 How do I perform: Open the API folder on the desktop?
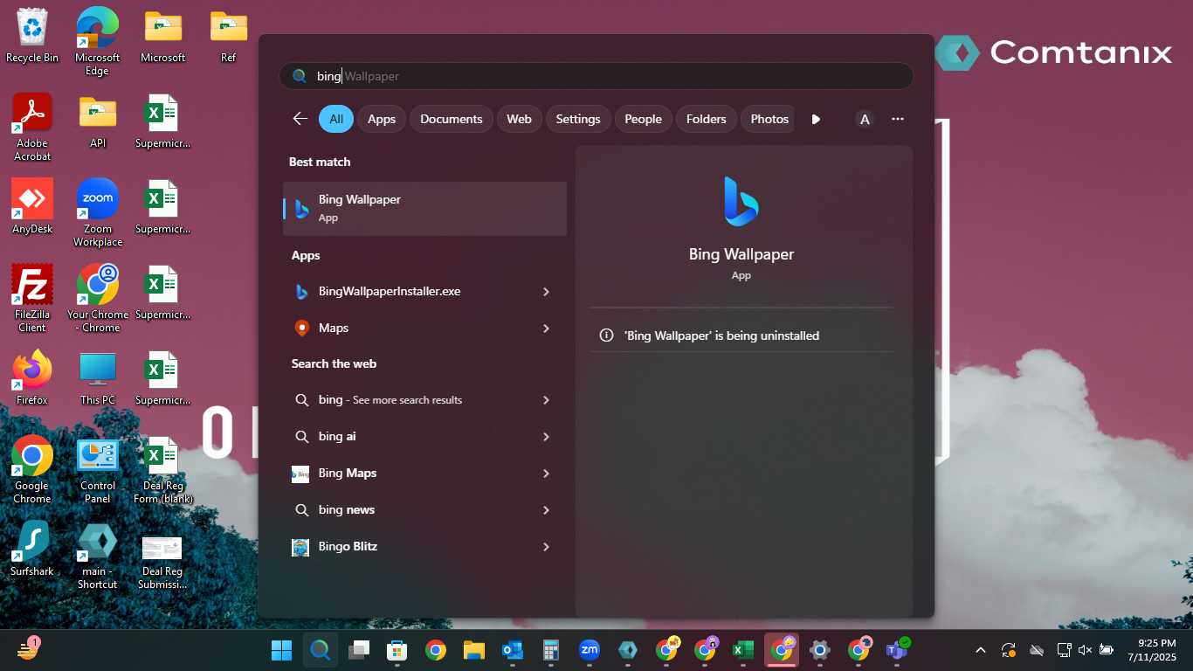tap(97, 121)
